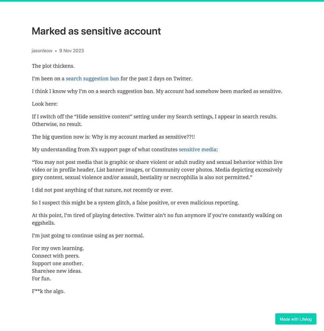
Task: Click the "Hide sensitive content" paragraph
Action: click(x=155, y=120)
